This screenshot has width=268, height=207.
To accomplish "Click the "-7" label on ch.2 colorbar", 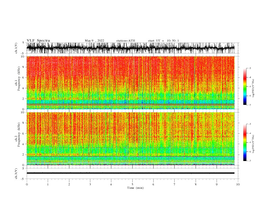I will coord(249,161).
